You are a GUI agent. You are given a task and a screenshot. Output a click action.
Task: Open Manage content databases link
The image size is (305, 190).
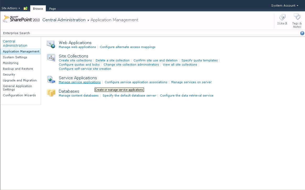79,96
